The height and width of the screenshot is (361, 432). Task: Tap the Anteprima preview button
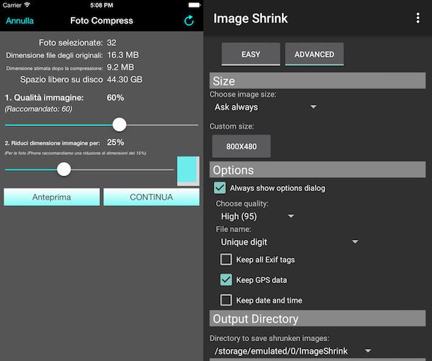(x=52, y=197)
